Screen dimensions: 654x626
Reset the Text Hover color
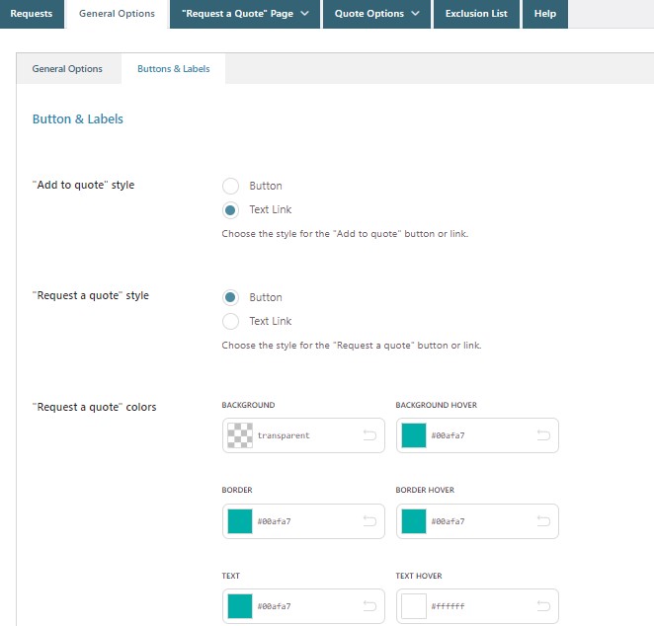[x=543, y=606]
